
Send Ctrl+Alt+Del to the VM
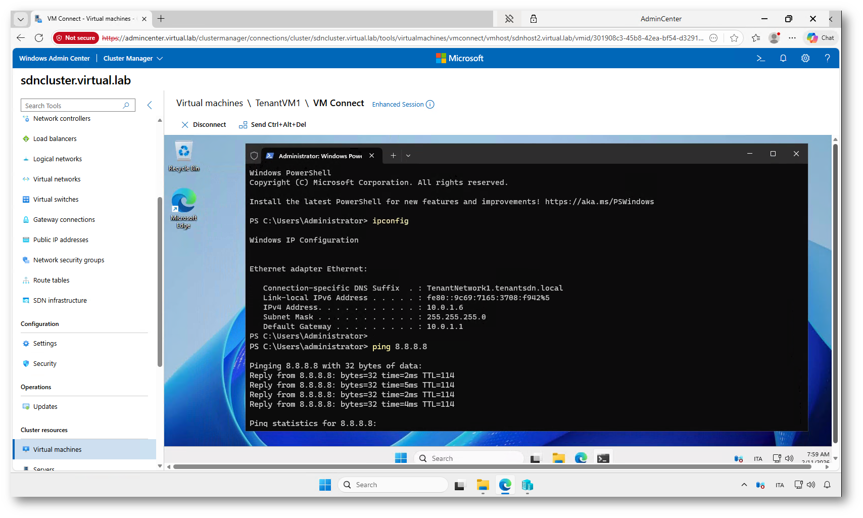pyautogui.click(x=273, y=125)
